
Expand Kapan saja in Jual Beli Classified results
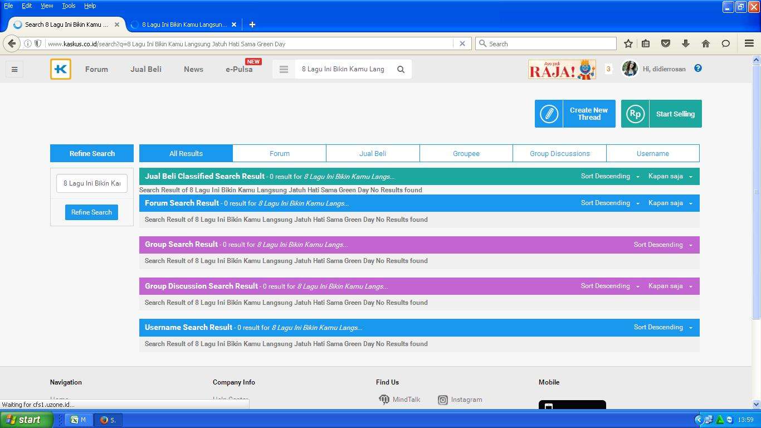point(670,176)
